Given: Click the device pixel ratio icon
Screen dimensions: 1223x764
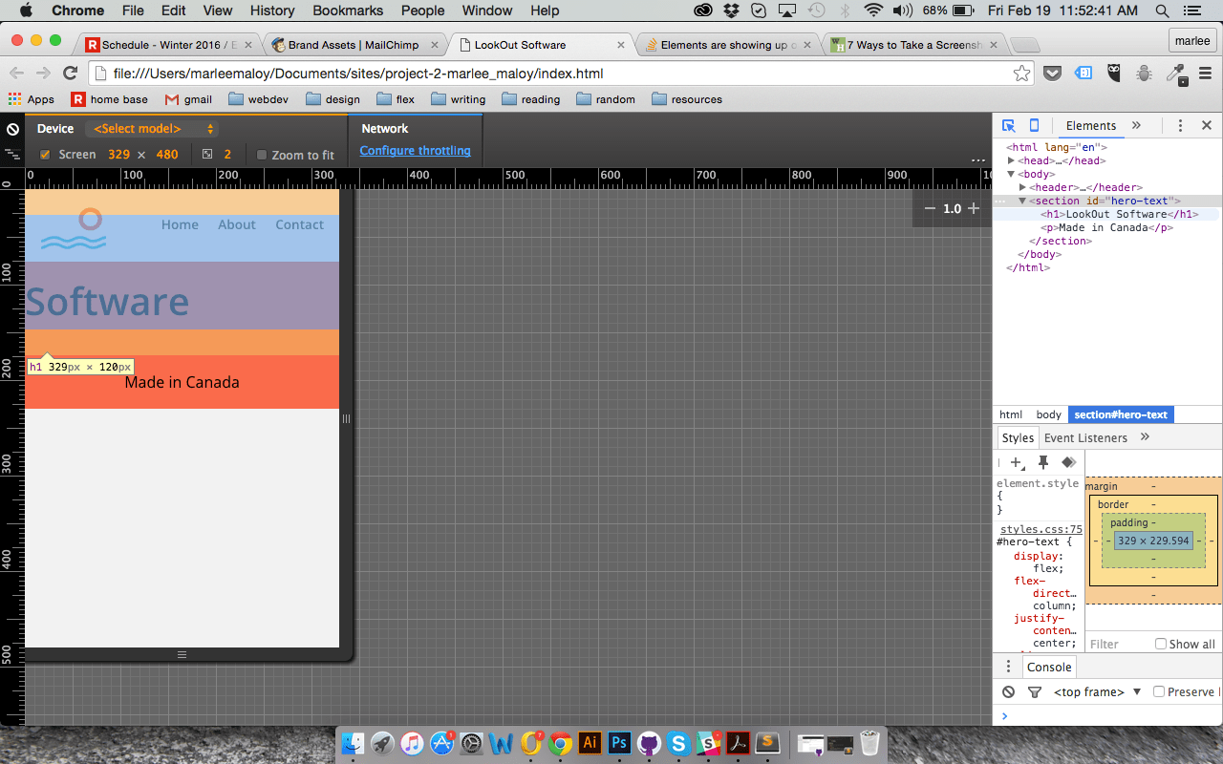Looking at the screenshot, I should 207,154.
